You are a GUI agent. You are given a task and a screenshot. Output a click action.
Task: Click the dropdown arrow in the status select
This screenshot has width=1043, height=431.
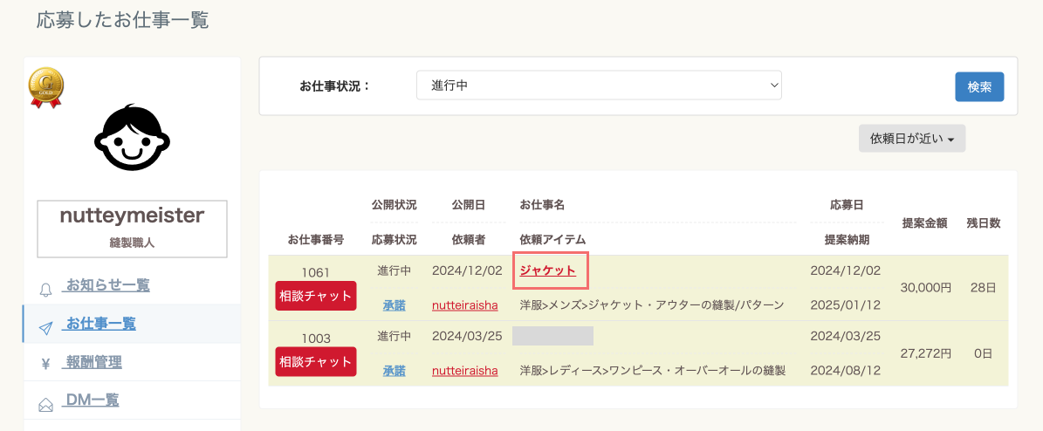point(773,86)
